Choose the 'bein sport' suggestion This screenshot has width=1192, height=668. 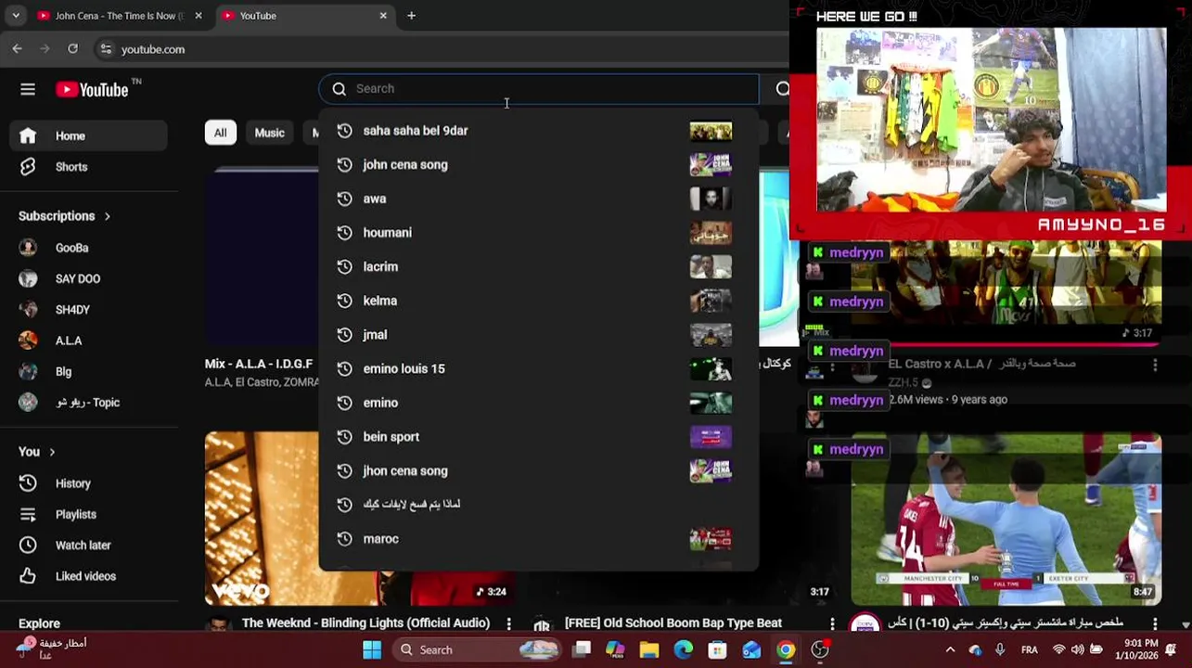539,437
